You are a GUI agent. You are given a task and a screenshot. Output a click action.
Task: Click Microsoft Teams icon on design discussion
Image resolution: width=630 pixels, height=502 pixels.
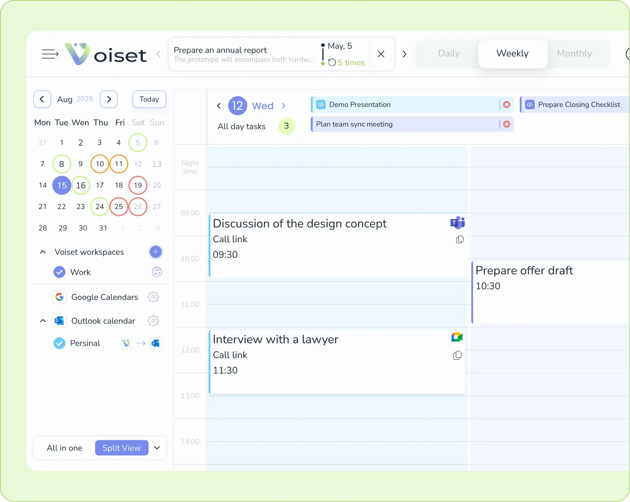tap(457, 222)
